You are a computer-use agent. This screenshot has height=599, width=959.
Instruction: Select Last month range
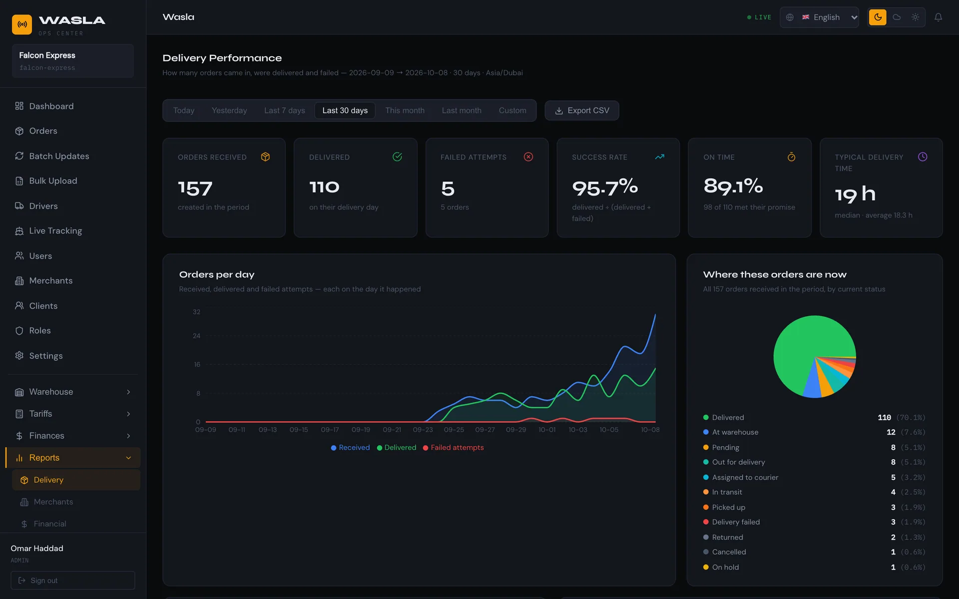tap(462, 110)
